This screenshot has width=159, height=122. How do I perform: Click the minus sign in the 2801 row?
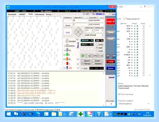tap(132, 47)
